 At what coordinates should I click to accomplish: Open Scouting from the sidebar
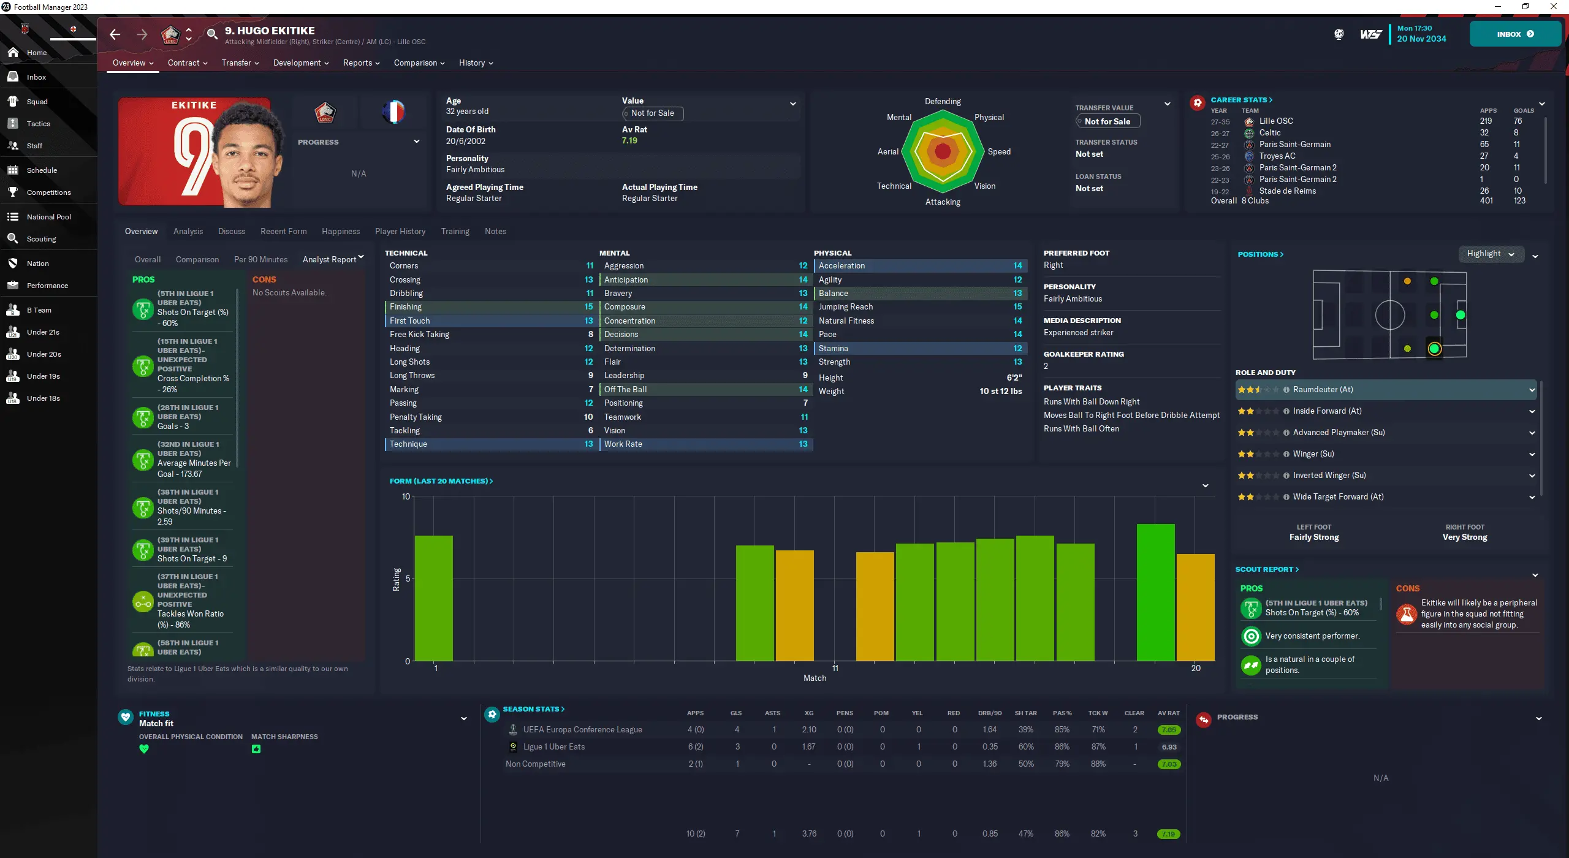[41, 239]
